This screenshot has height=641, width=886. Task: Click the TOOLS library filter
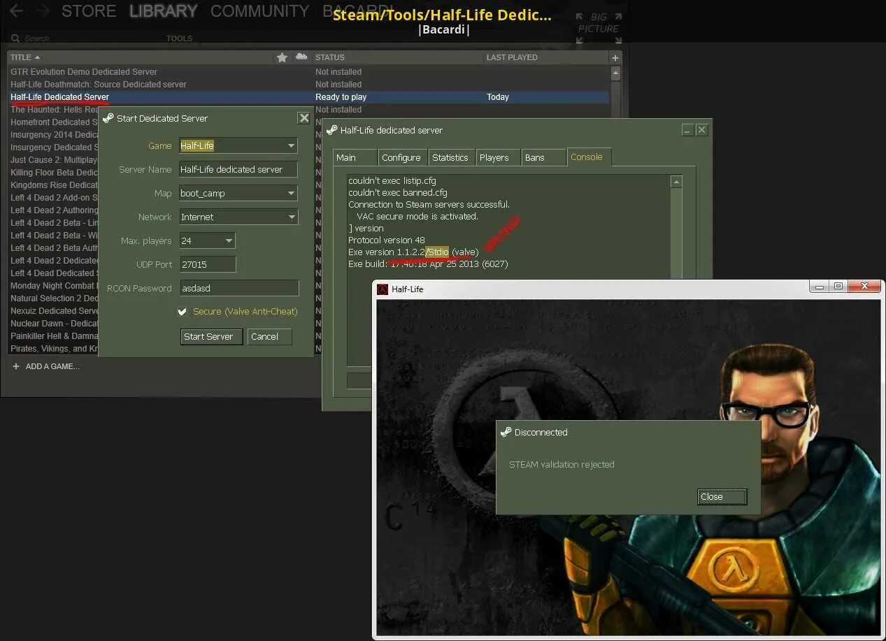click(x=179, y=38)
